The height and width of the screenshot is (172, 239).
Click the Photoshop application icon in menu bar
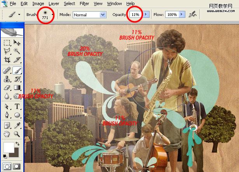coord(4,3)
